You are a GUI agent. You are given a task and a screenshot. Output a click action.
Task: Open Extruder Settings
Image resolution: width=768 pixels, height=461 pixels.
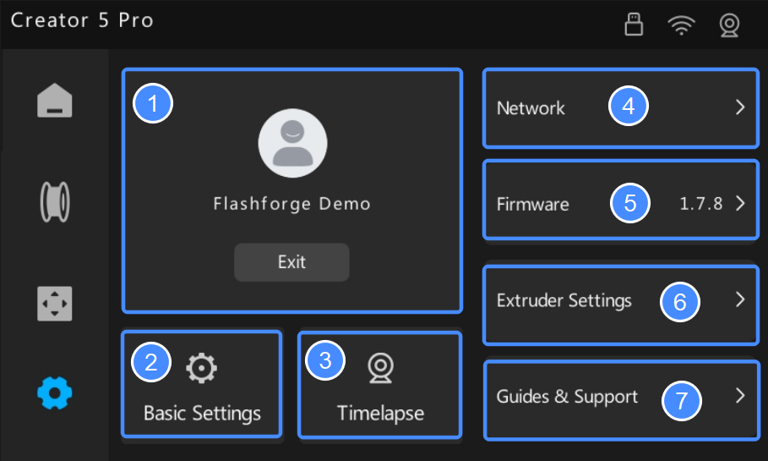(x=621, y=305)
